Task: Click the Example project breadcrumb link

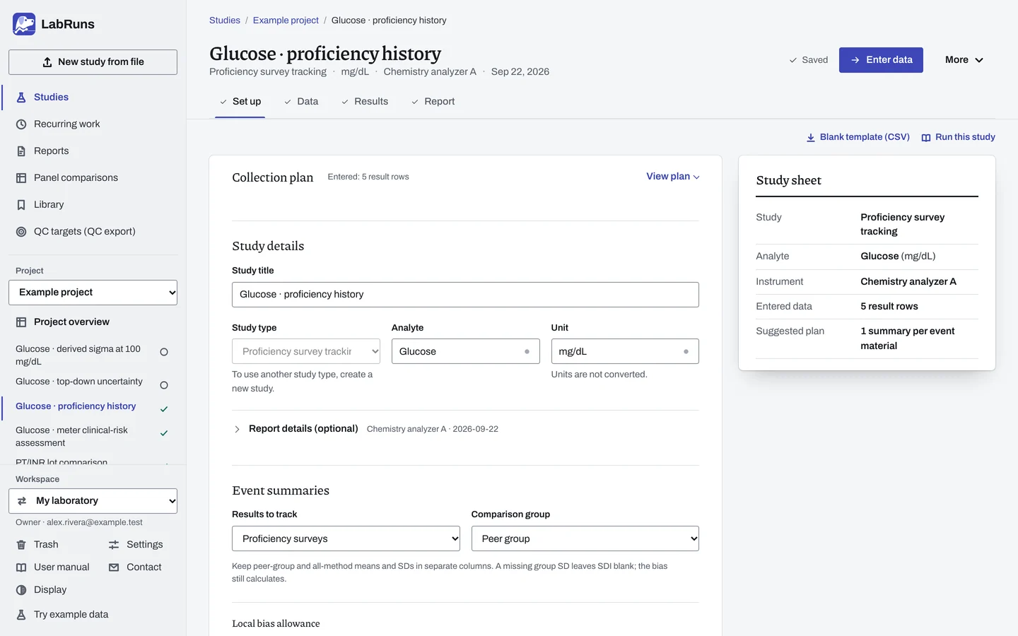Action: click(286, 20)
